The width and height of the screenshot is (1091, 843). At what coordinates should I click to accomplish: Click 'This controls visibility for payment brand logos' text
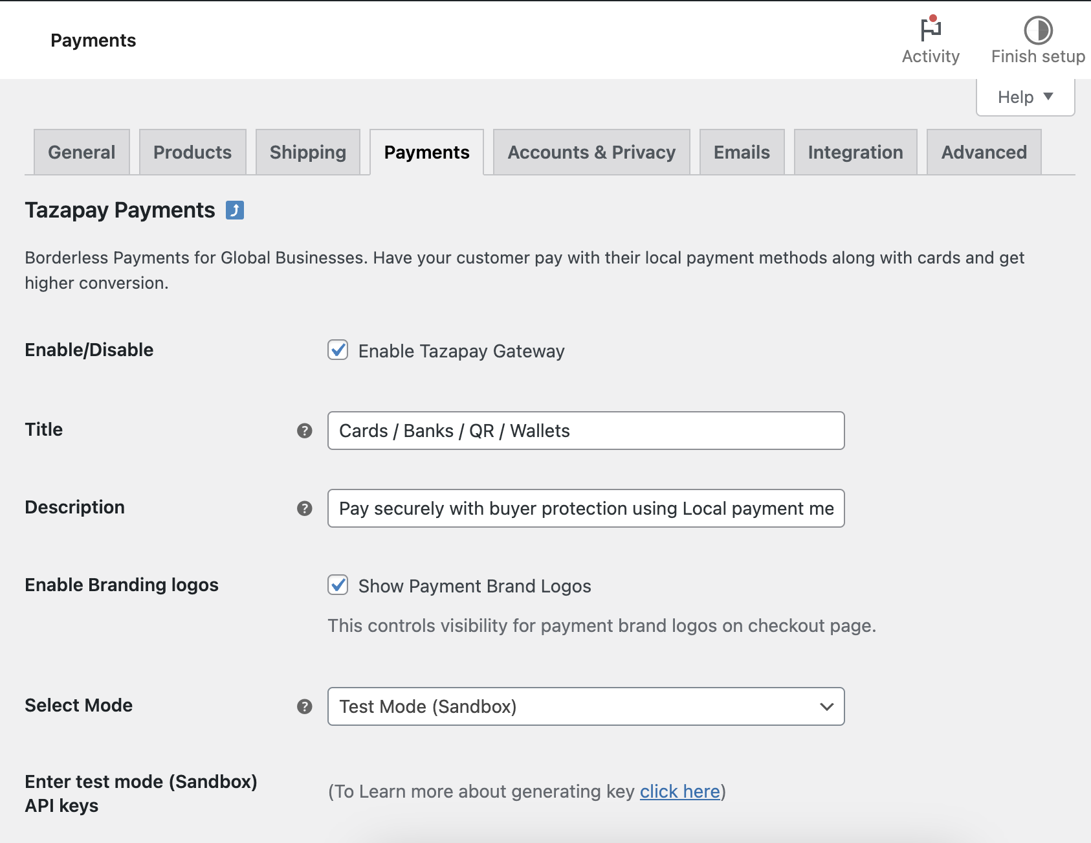point(602,625)
